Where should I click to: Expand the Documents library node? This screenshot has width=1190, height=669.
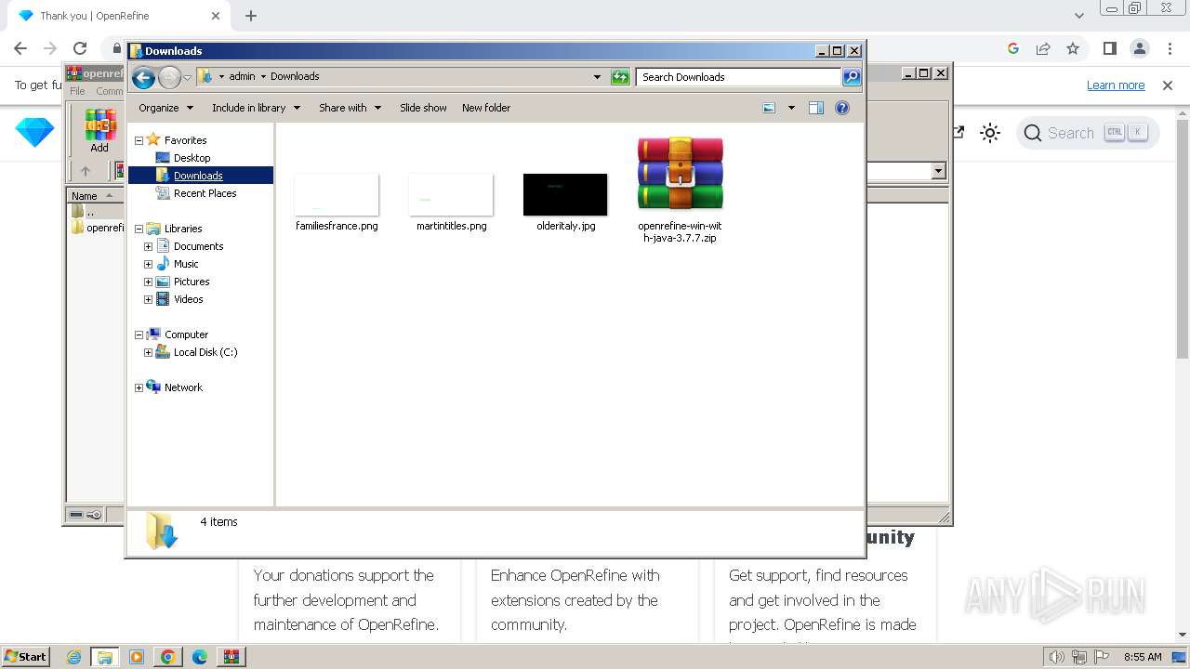coord(148,246)
